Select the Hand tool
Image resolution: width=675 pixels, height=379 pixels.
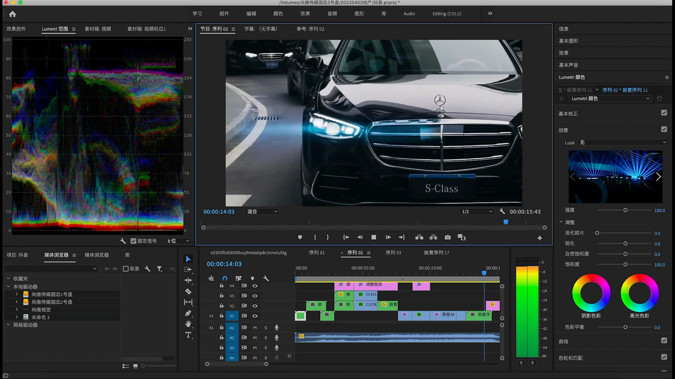(x=188, y=324)
